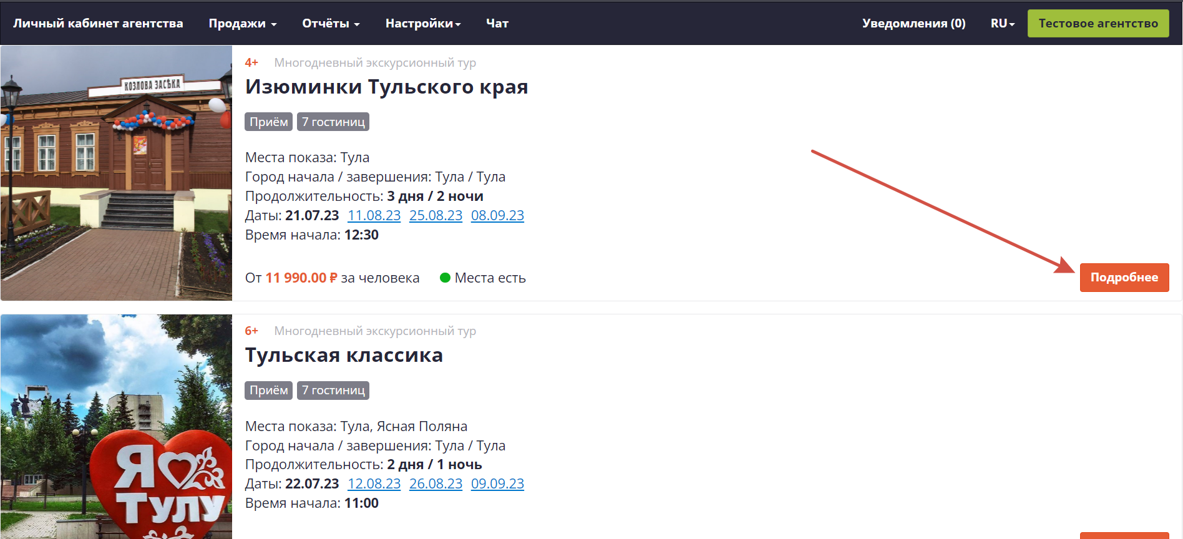
Task: Select the date 08.09.23
Action: pyautogui.click(x=497, y=216)
